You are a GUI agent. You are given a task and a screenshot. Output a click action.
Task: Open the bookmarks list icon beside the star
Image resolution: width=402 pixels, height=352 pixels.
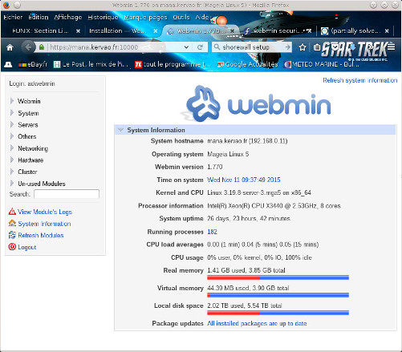[317, 47]
